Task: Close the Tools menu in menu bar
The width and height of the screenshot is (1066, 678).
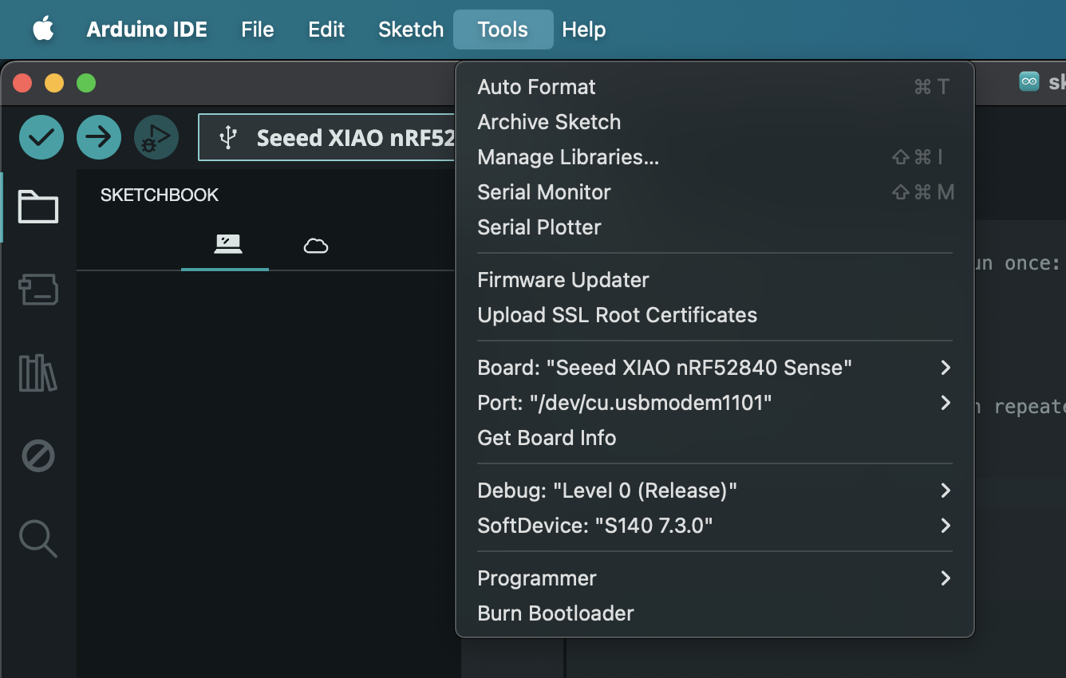Action: click(x=503, y=30)
